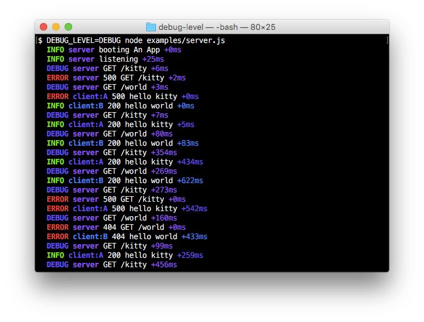Click the line 'DEBUG server GET /kitty +354ms'
The width and height of the screenshot is (424, 322).
tap(112, 153)
